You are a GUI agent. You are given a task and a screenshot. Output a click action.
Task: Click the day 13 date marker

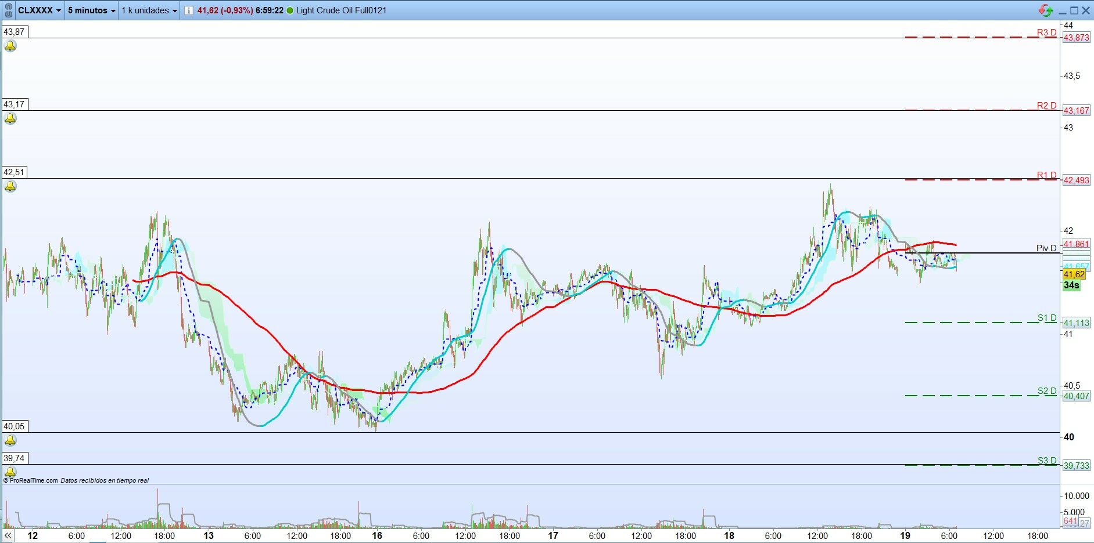(209, 535)
